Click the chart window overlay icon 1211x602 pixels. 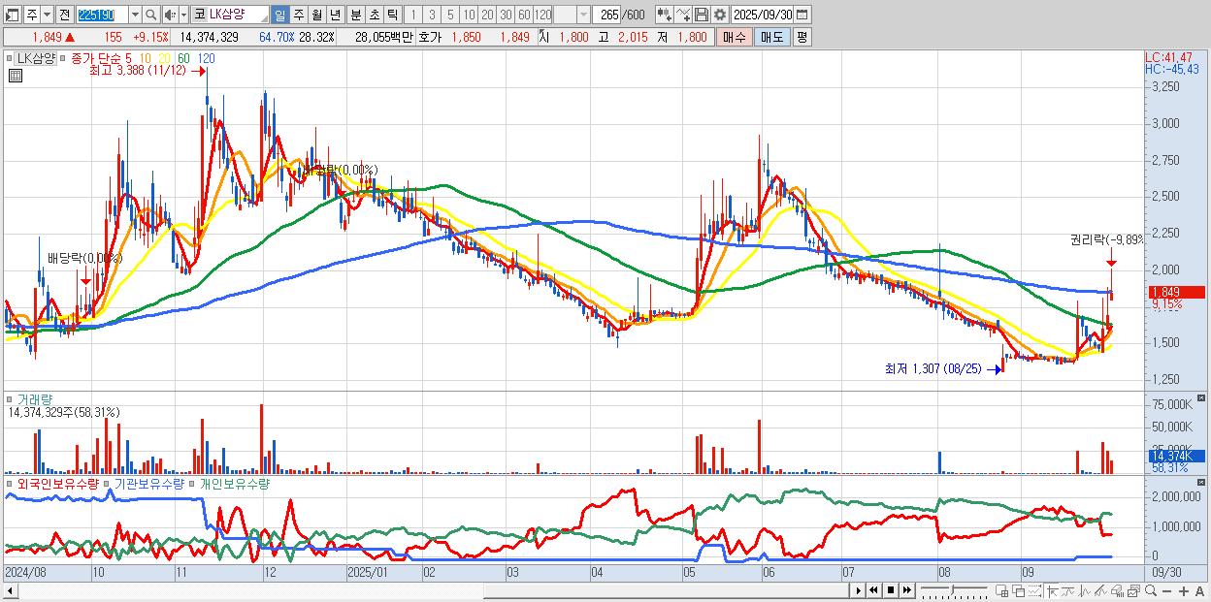pos(1134,590)
